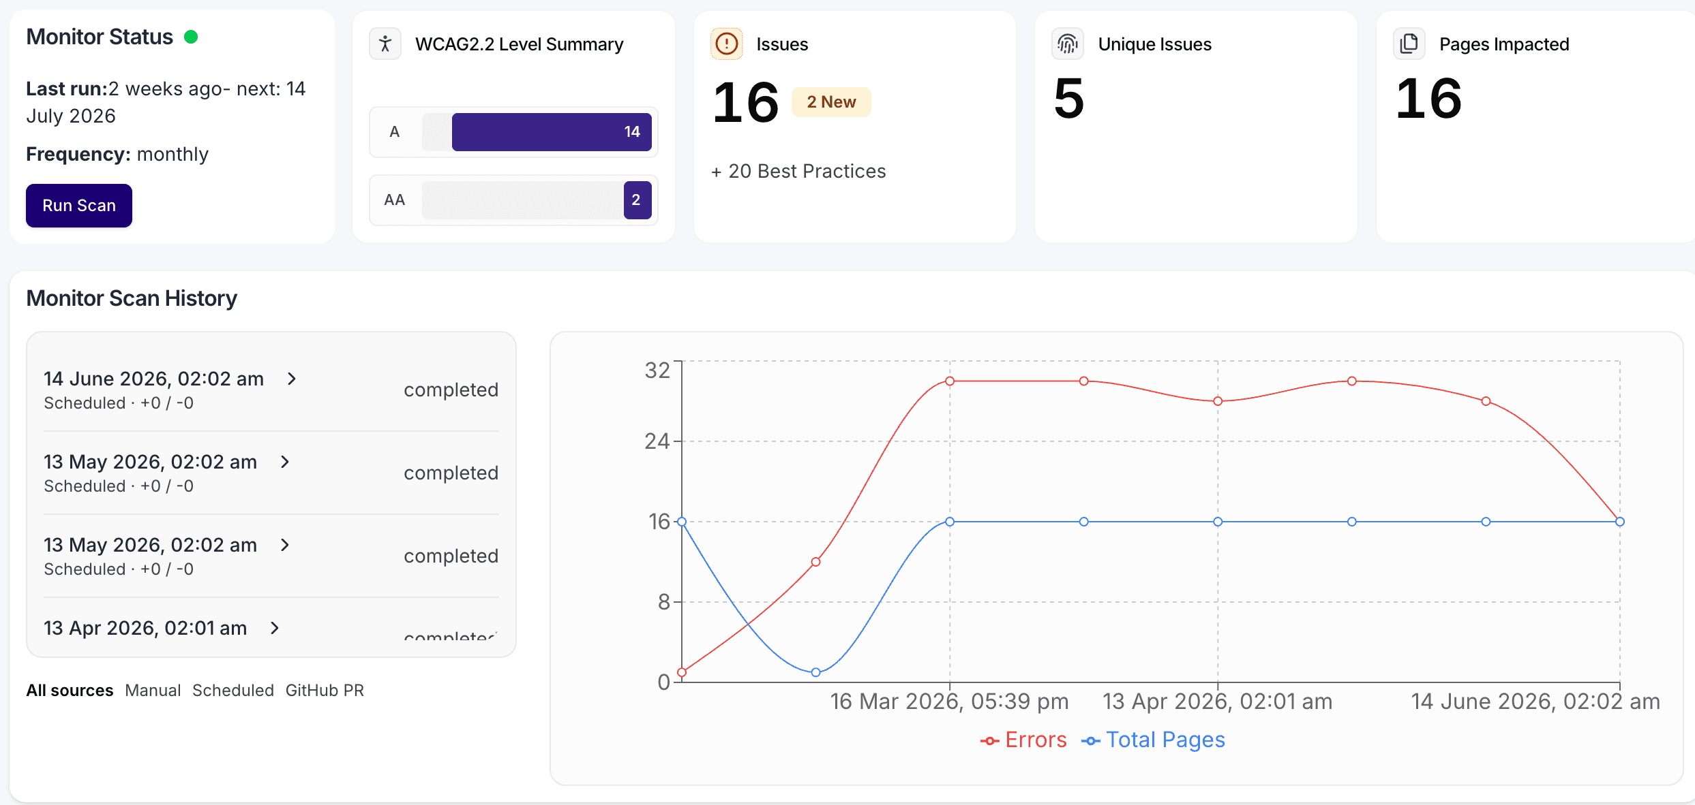Click the '13 Apr 2026, 02:01 am' axis label
Viewport: 1695px width, 805px height.
pos(1217,701)
